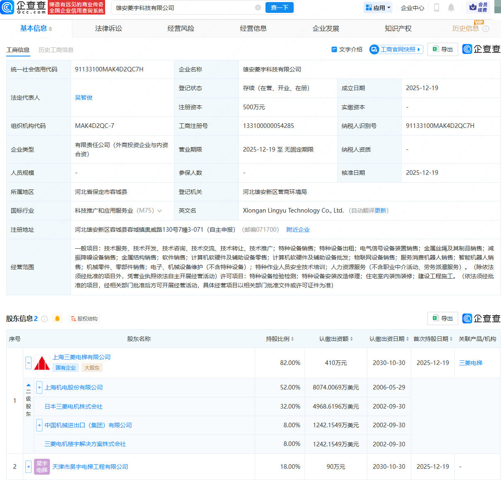Collapse 上海三菱电梯有限公司 shareholder row
This screenshot has height=480, width=501.
28,363
